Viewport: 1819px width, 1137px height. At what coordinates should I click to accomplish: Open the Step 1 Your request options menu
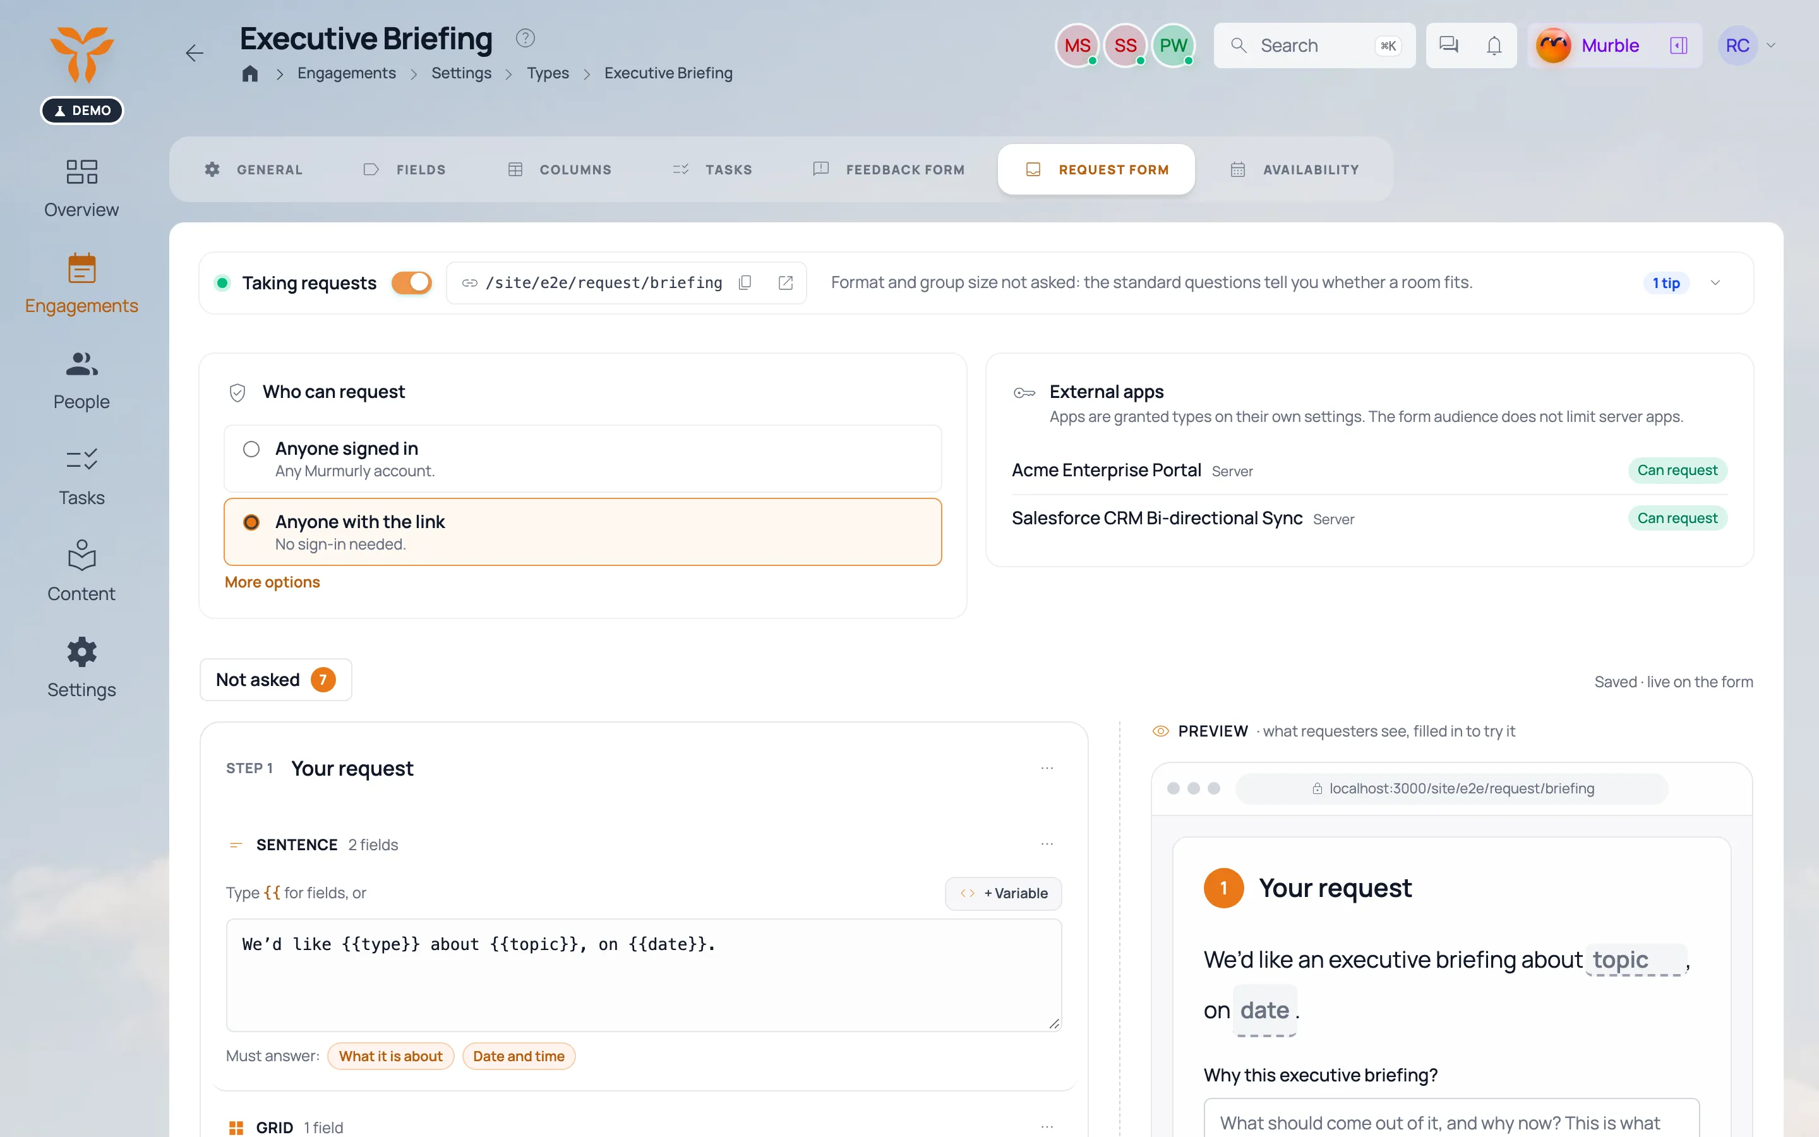1047,767
